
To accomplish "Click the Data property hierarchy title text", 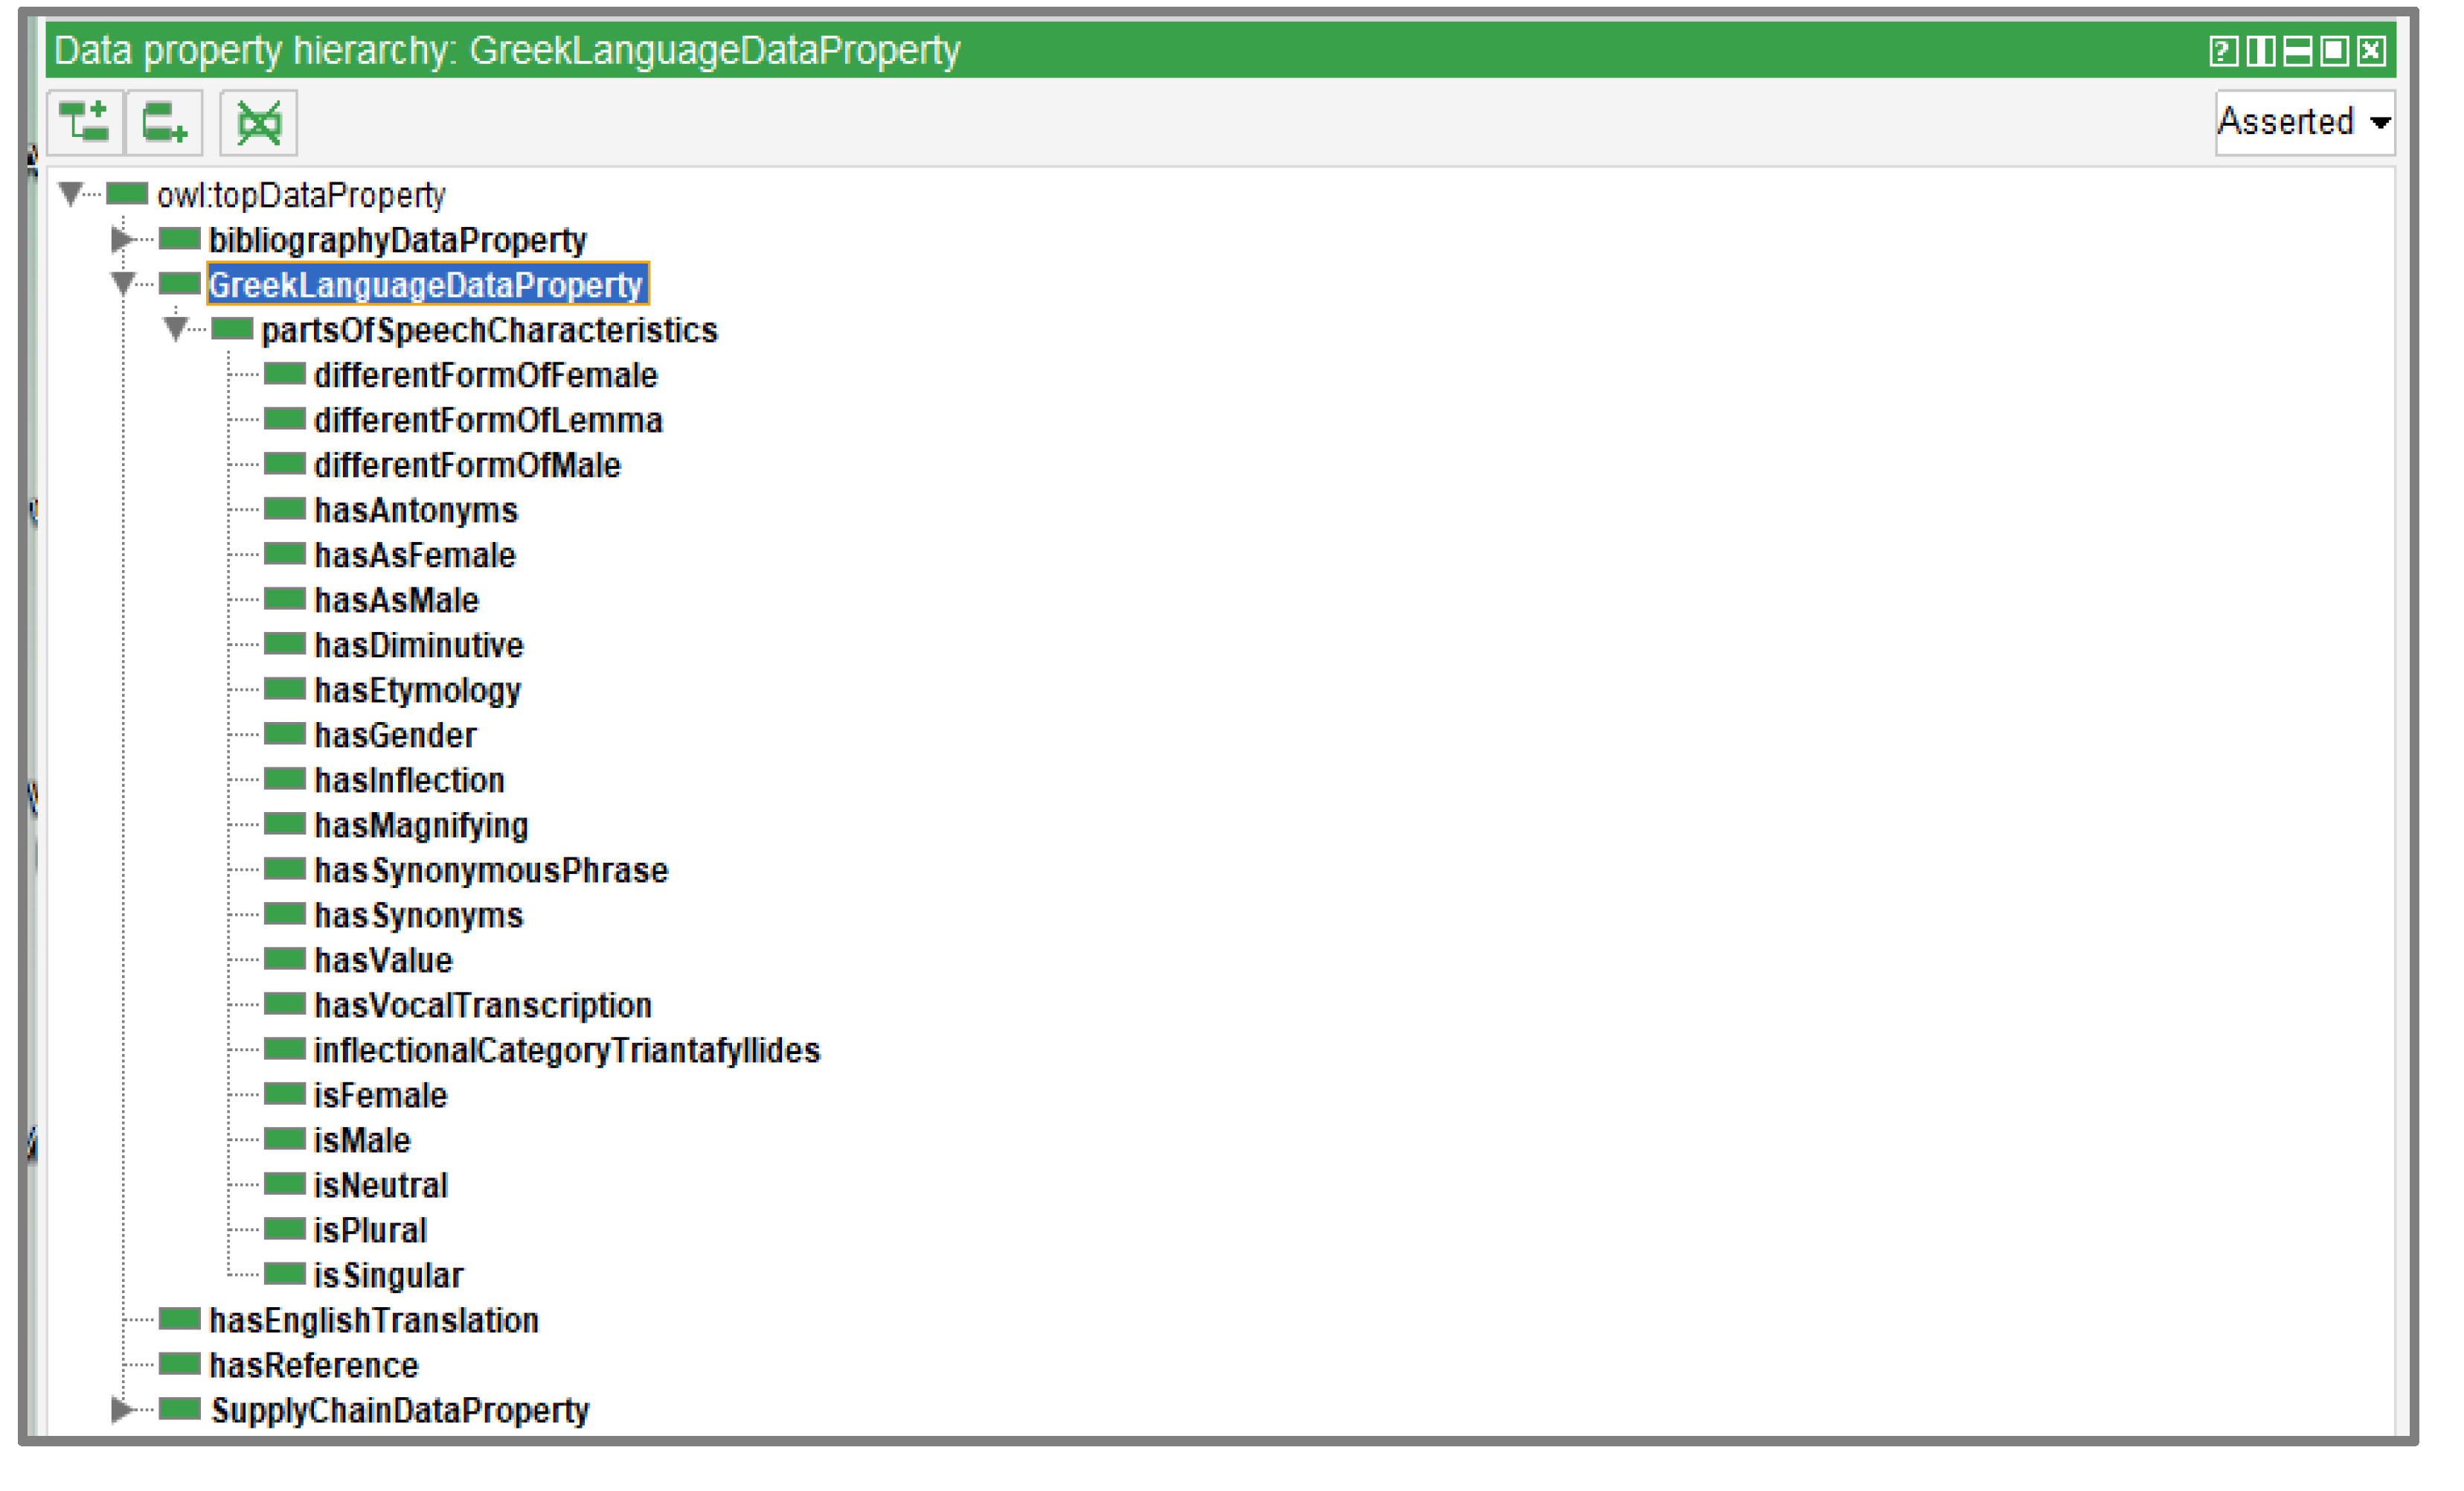I will pyautogui.click(x=507, y=51).
